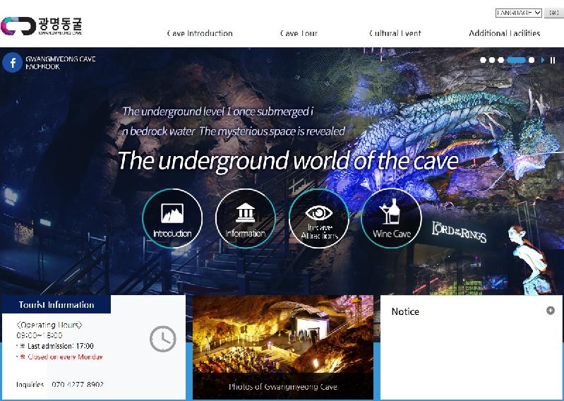Image resolution: width=564 pixels, height=401 pixels.
Task: Expand Notice with the plus icon
Action: (551, 311)
